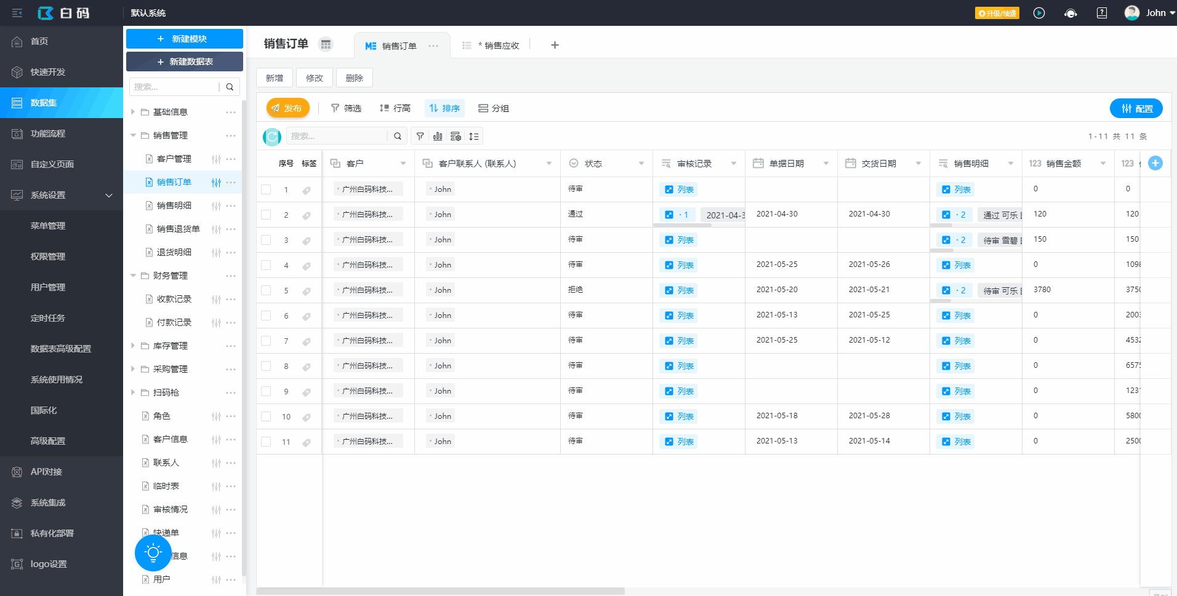The height and width of the screenshot is (596, 1177).
Task: Click the 新建数据表 button
Action: (185, 62)
